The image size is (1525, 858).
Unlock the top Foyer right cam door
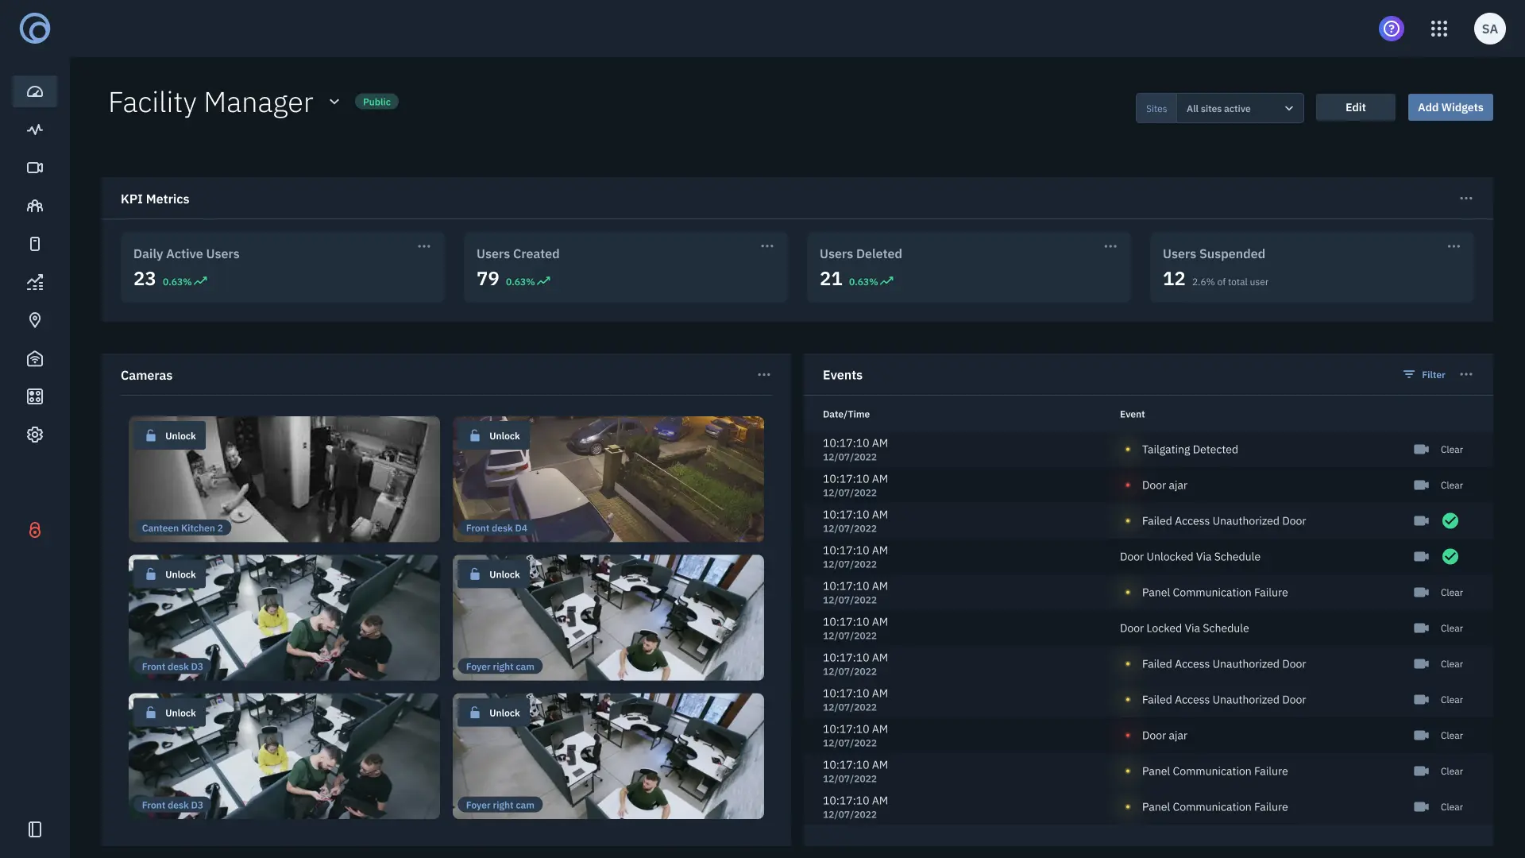(x=494, y=574)
